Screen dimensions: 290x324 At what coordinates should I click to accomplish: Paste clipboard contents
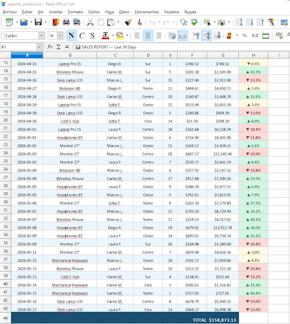111,22
